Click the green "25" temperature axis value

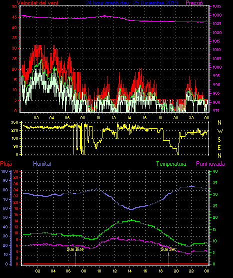click(x=215, y=206)
